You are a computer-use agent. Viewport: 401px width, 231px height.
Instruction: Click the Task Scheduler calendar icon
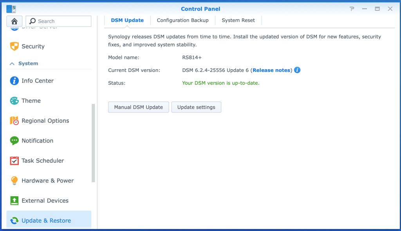point(14,161)
